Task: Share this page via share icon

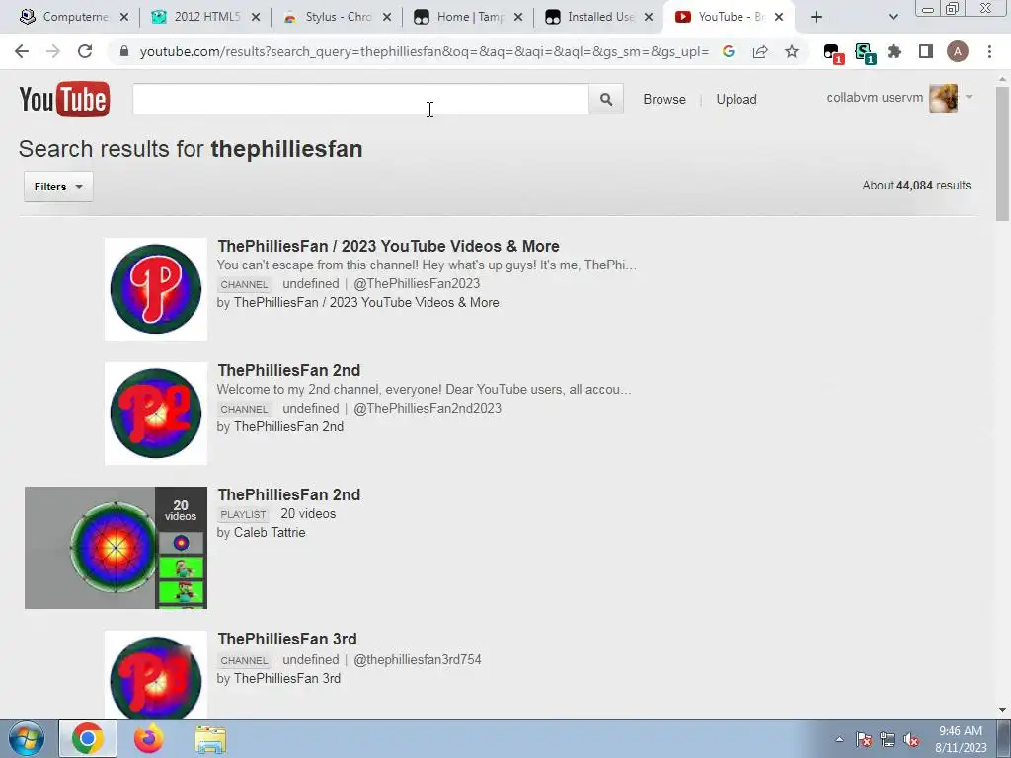Action: pos(760,51)
